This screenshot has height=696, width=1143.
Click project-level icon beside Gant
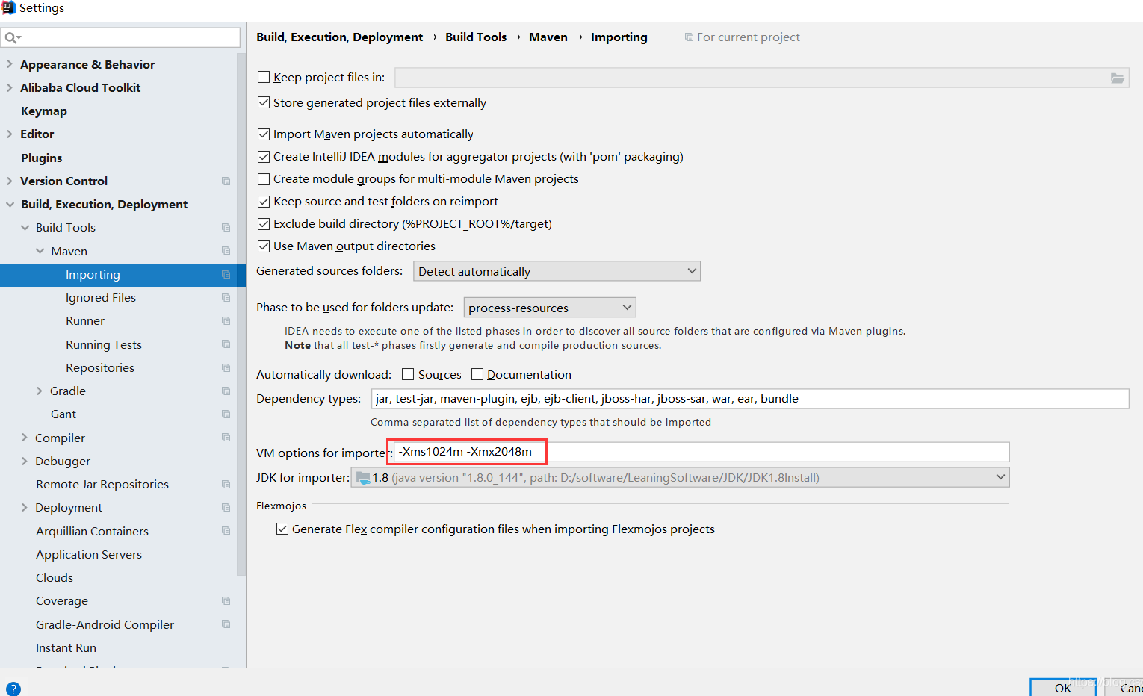tap(226, 414)
